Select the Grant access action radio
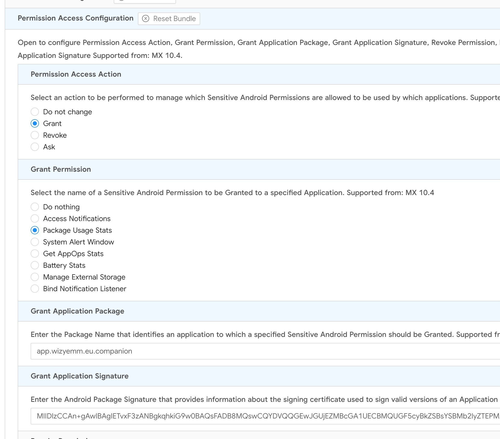The height and width of the screenshot is (439, 500). (x=35, y=123)
